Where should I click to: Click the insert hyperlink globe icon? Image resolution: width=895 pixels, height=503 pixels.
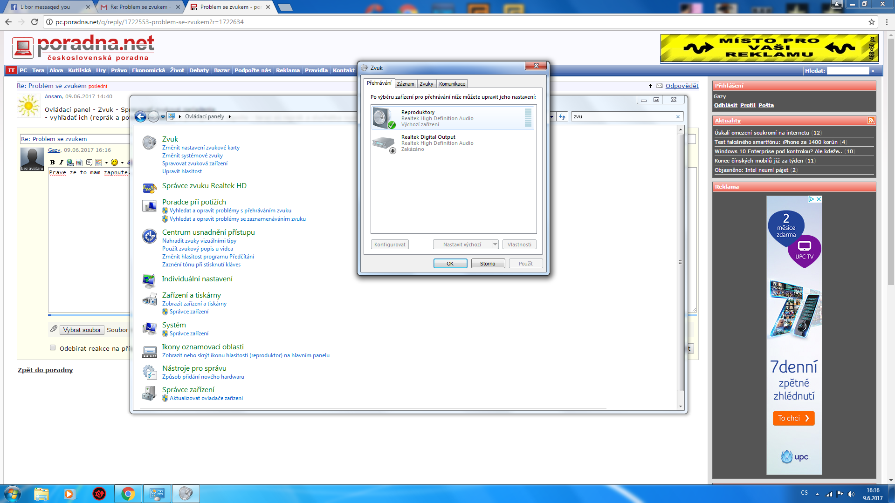coord(70,163)
